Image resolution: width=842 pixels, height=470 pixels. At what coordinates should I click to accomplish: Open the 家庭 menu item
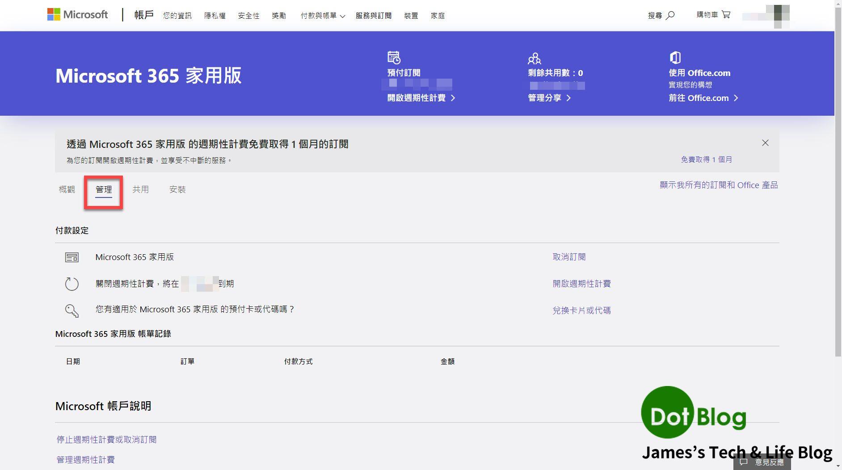click(x=438, y=16)
